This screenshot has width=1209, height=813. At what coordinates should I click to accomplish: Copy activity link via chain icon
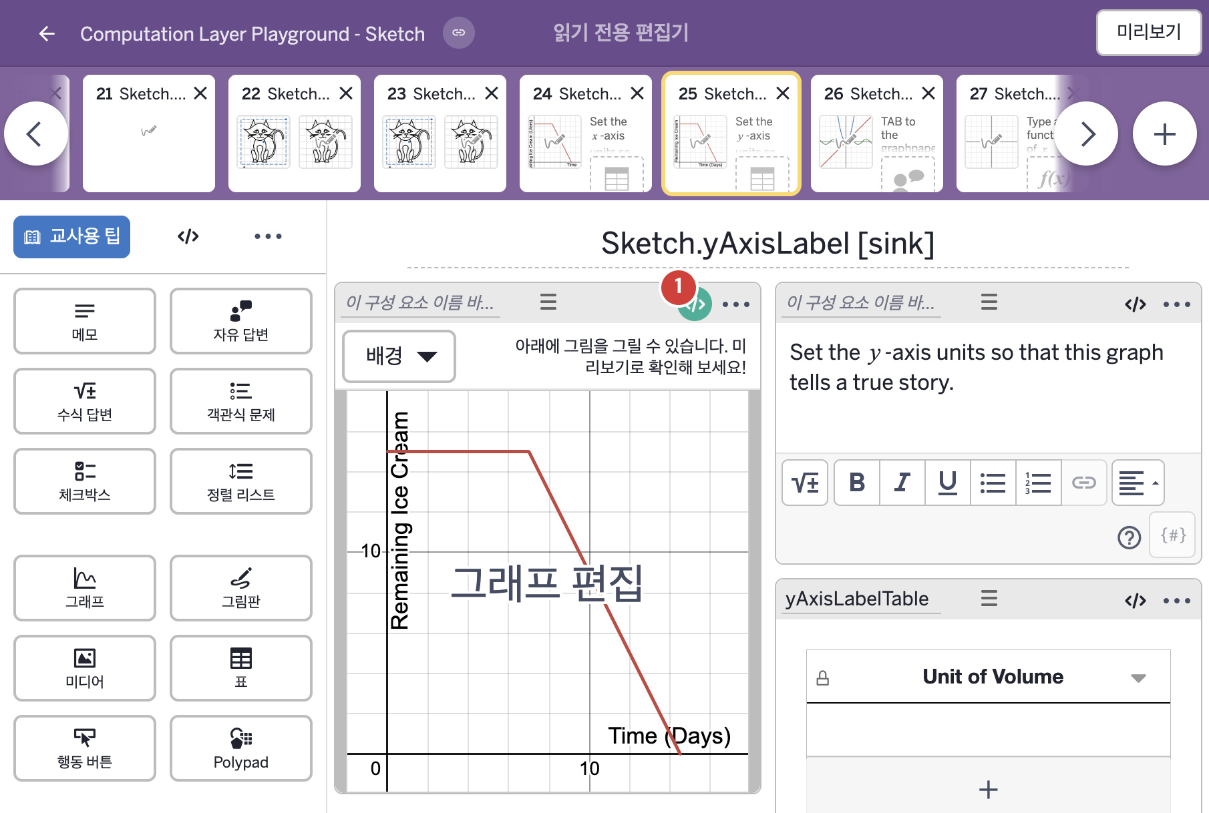[x=459, y=33]
